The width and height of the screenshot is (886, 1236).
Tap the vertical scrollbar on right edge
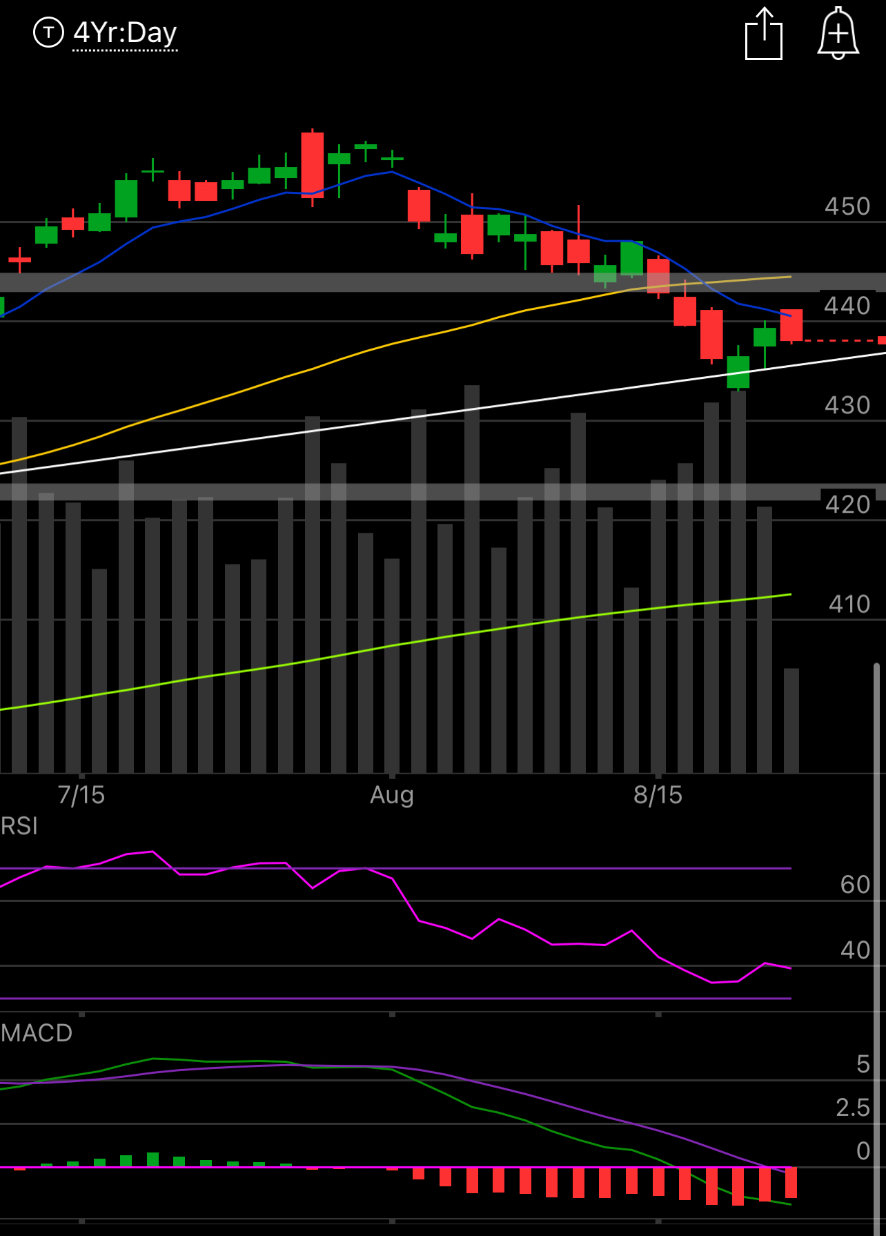click(877, 949)
